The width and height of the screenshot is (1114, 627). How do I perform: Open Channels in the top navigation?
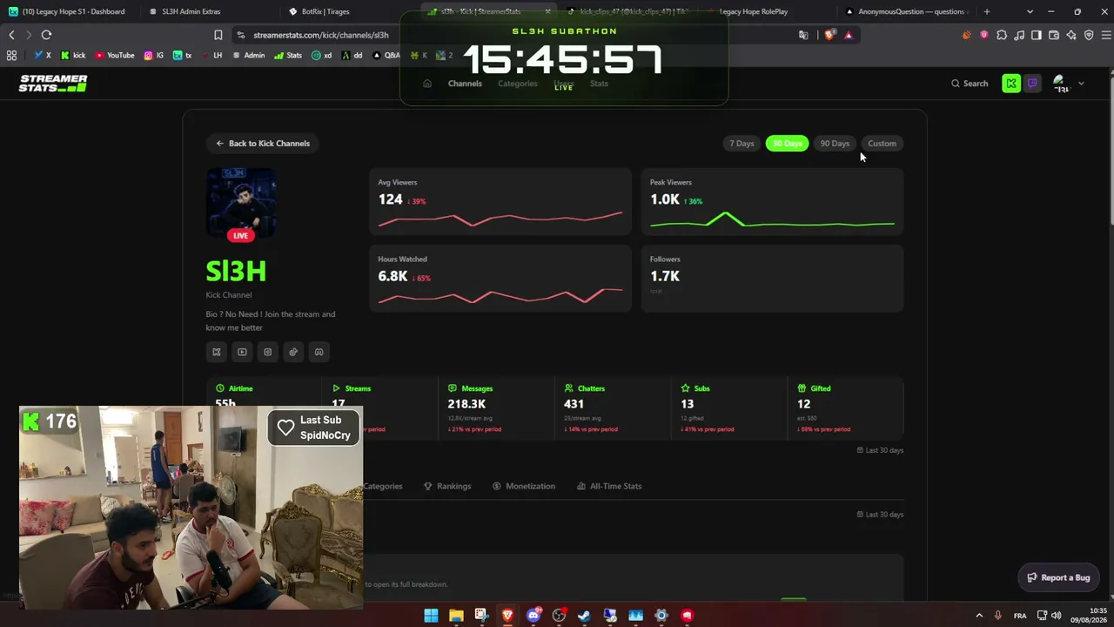(x=465, y=84)
